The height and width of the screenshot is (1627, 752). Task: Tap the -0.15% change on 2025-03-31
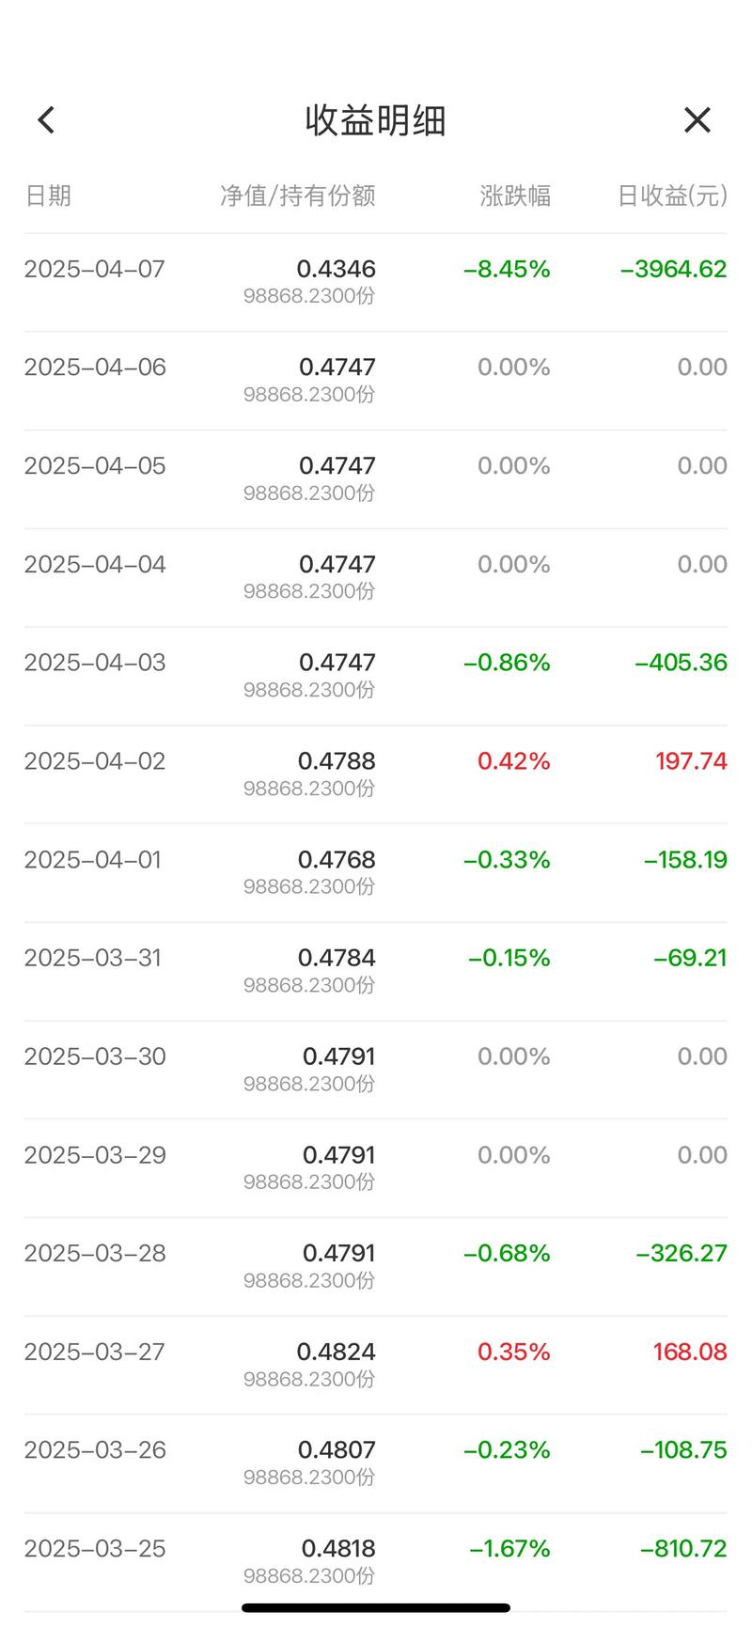(509, 958)
